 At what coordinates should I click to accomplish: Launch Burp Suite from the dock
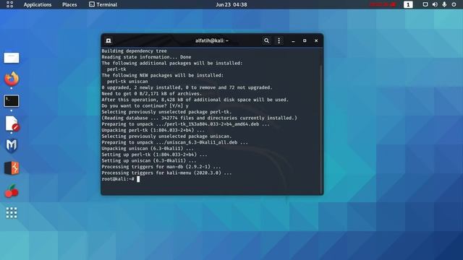click(x=12, y=168)
